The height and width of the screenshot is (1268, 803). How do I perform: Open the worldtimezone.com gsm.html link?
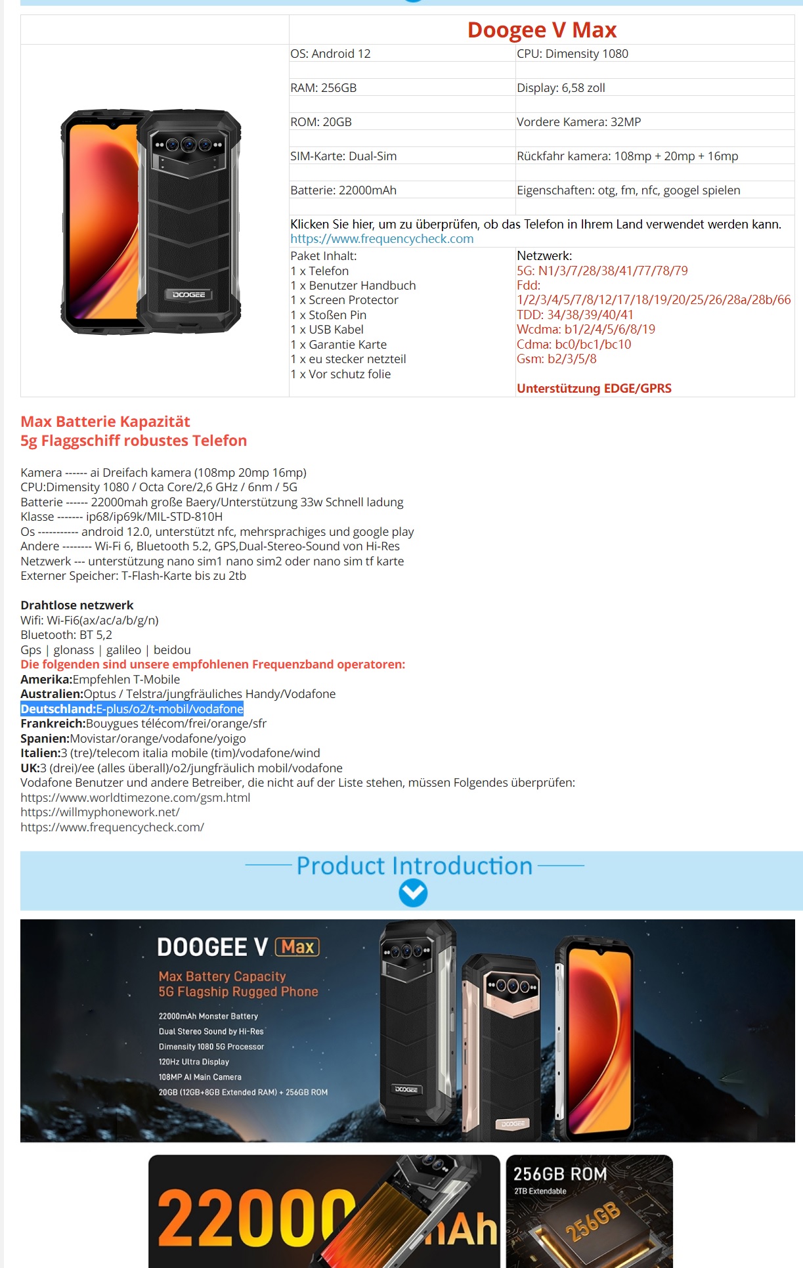point(135,798)
